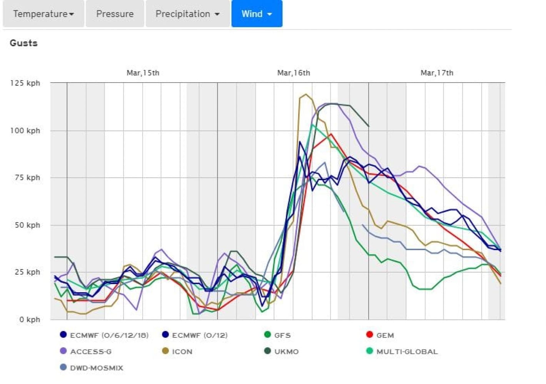Click the Pressure button
Image resolution: width=546 pixels, height=384 pixels.
point(115,14)
